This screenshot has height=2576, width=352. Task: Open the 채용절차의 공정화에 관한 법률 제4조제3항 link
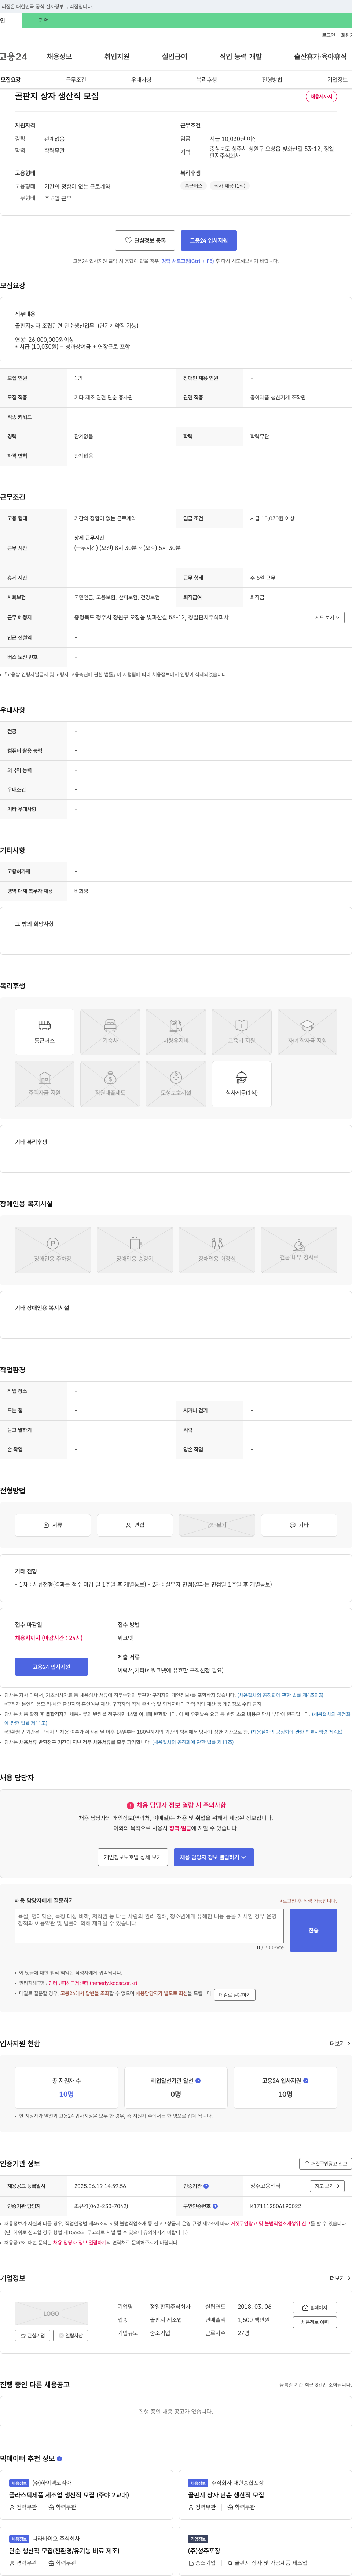[x=280, y=1695]
